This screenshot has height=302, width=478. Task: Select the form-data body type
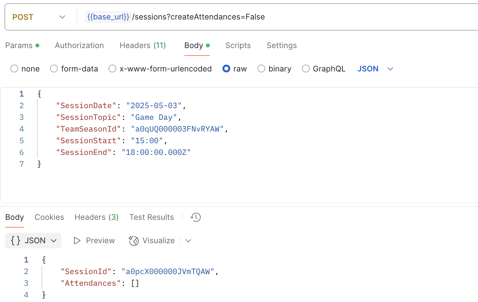(74, 69)
